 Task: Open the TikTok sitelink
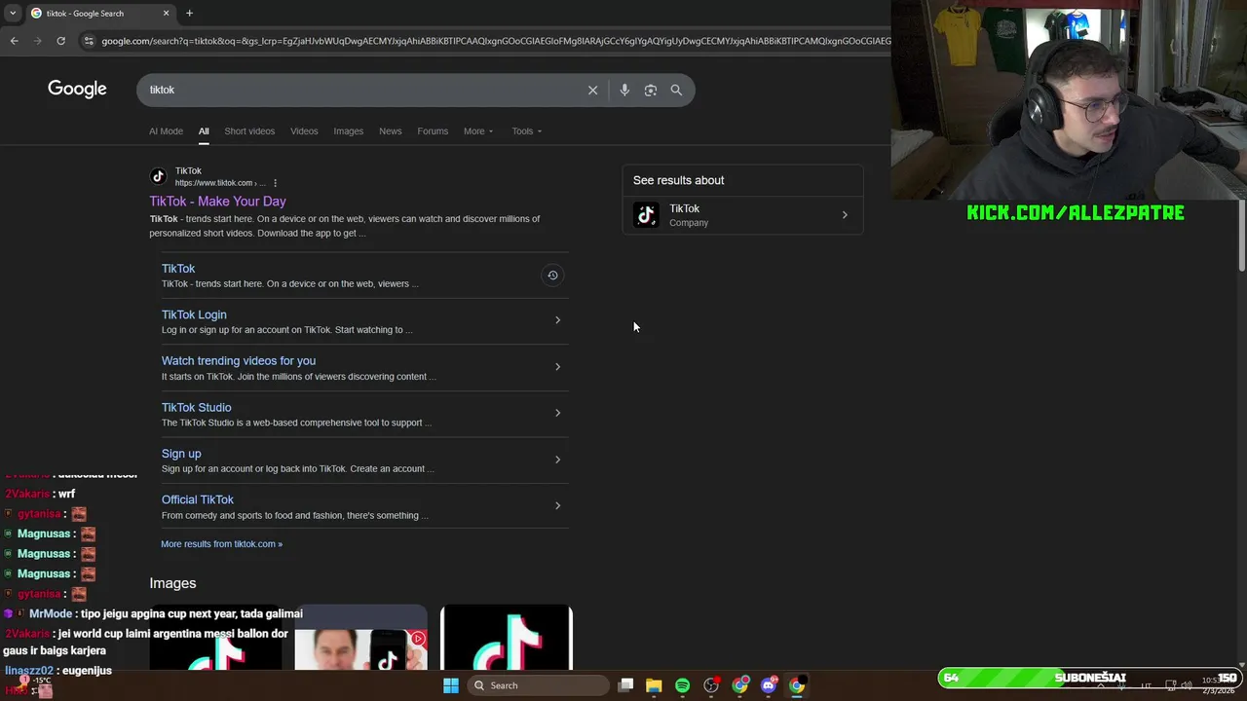[x=178, y=269]
